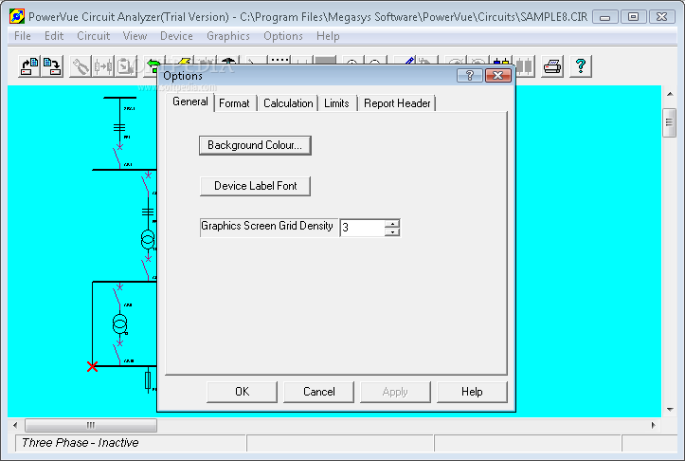Viewport: 685px width, 461px height.
Task: Decrease the Grid Density with the down arrow
Action: (393, 231)
